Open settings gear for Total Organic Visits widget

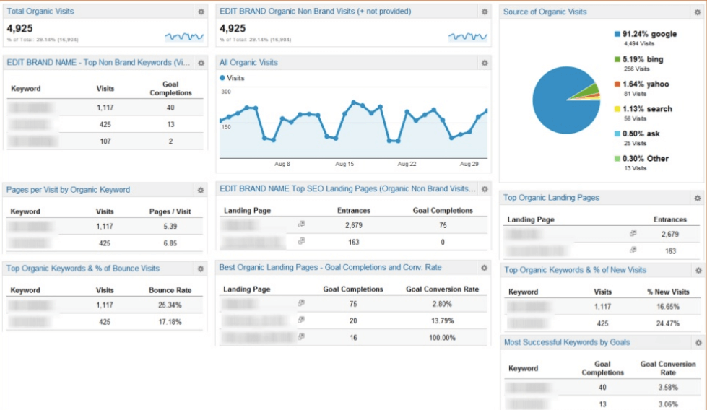[x=201, y=12]
